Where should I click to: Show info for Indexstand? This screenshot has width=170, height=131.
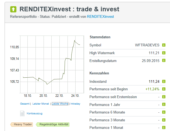click(x=164, y=81)
